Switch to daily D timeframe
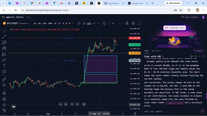The image size is (207, 116). pos(63,23)
